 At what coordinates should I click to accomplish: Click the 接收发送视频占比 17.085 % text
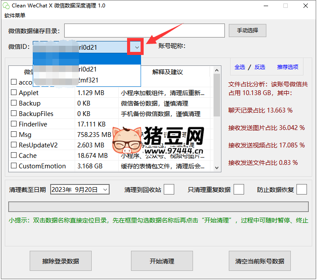(266, 145)
